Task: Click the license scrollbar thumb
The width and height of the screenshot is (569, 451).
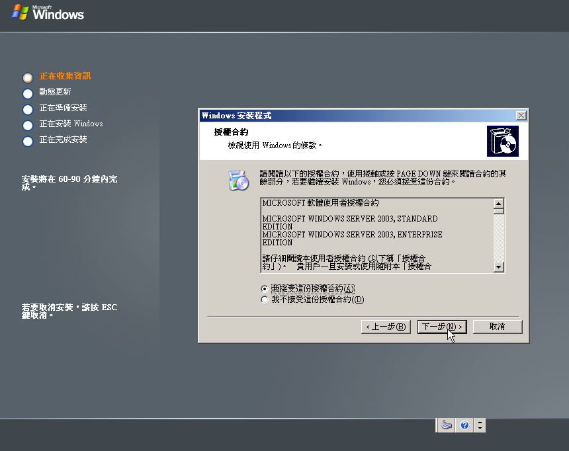Action: [x=499, y=211]
